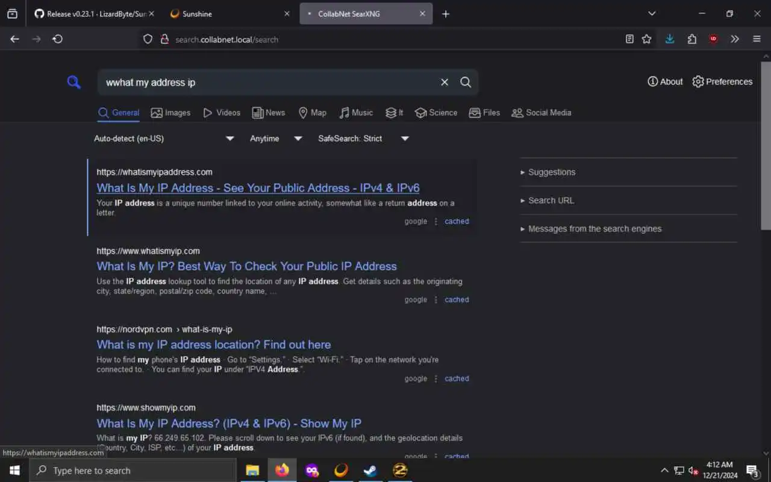Expand the Suggestions section
Image resolution: width=771 pixels, height=482 pixels.
pos(548,172)
